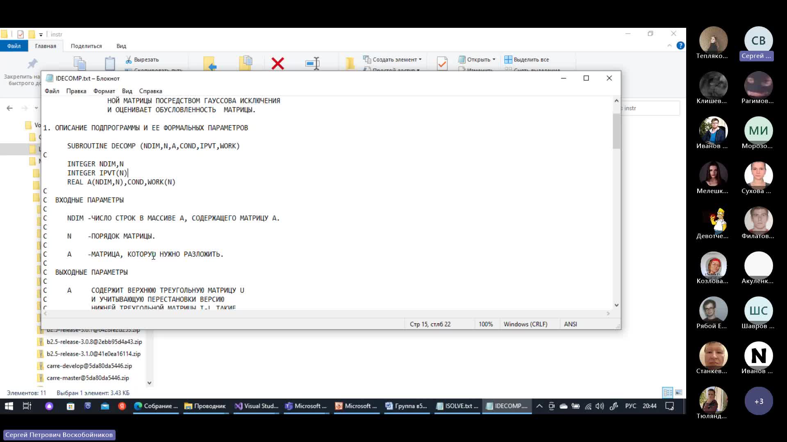Switch to the Группа Word taskbar window
The image size is (787, 442).
[407, 406]
